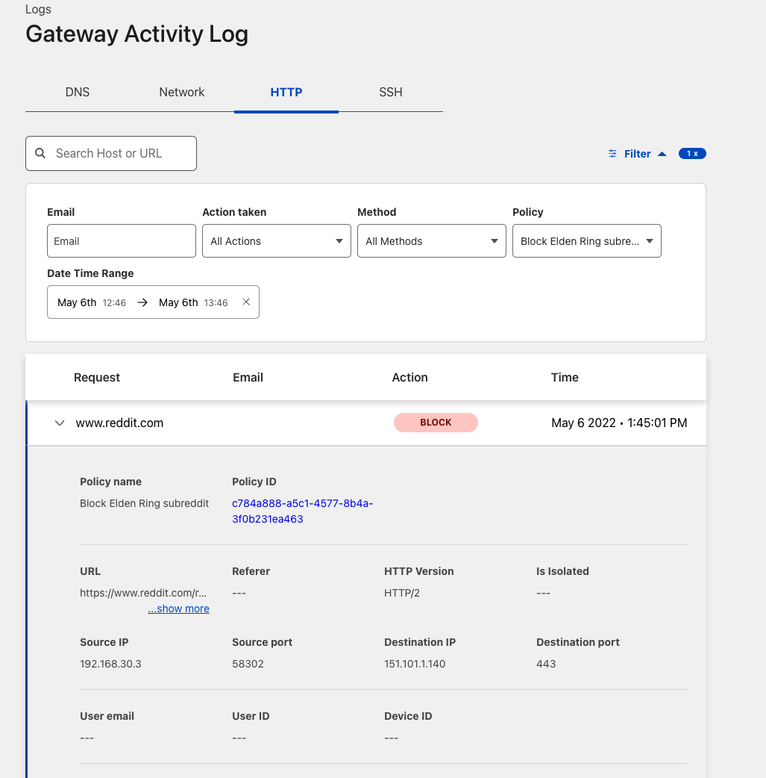Screen dimensions: 766x778
Task: Click the magnifying glass search icon
Action: 40,153
